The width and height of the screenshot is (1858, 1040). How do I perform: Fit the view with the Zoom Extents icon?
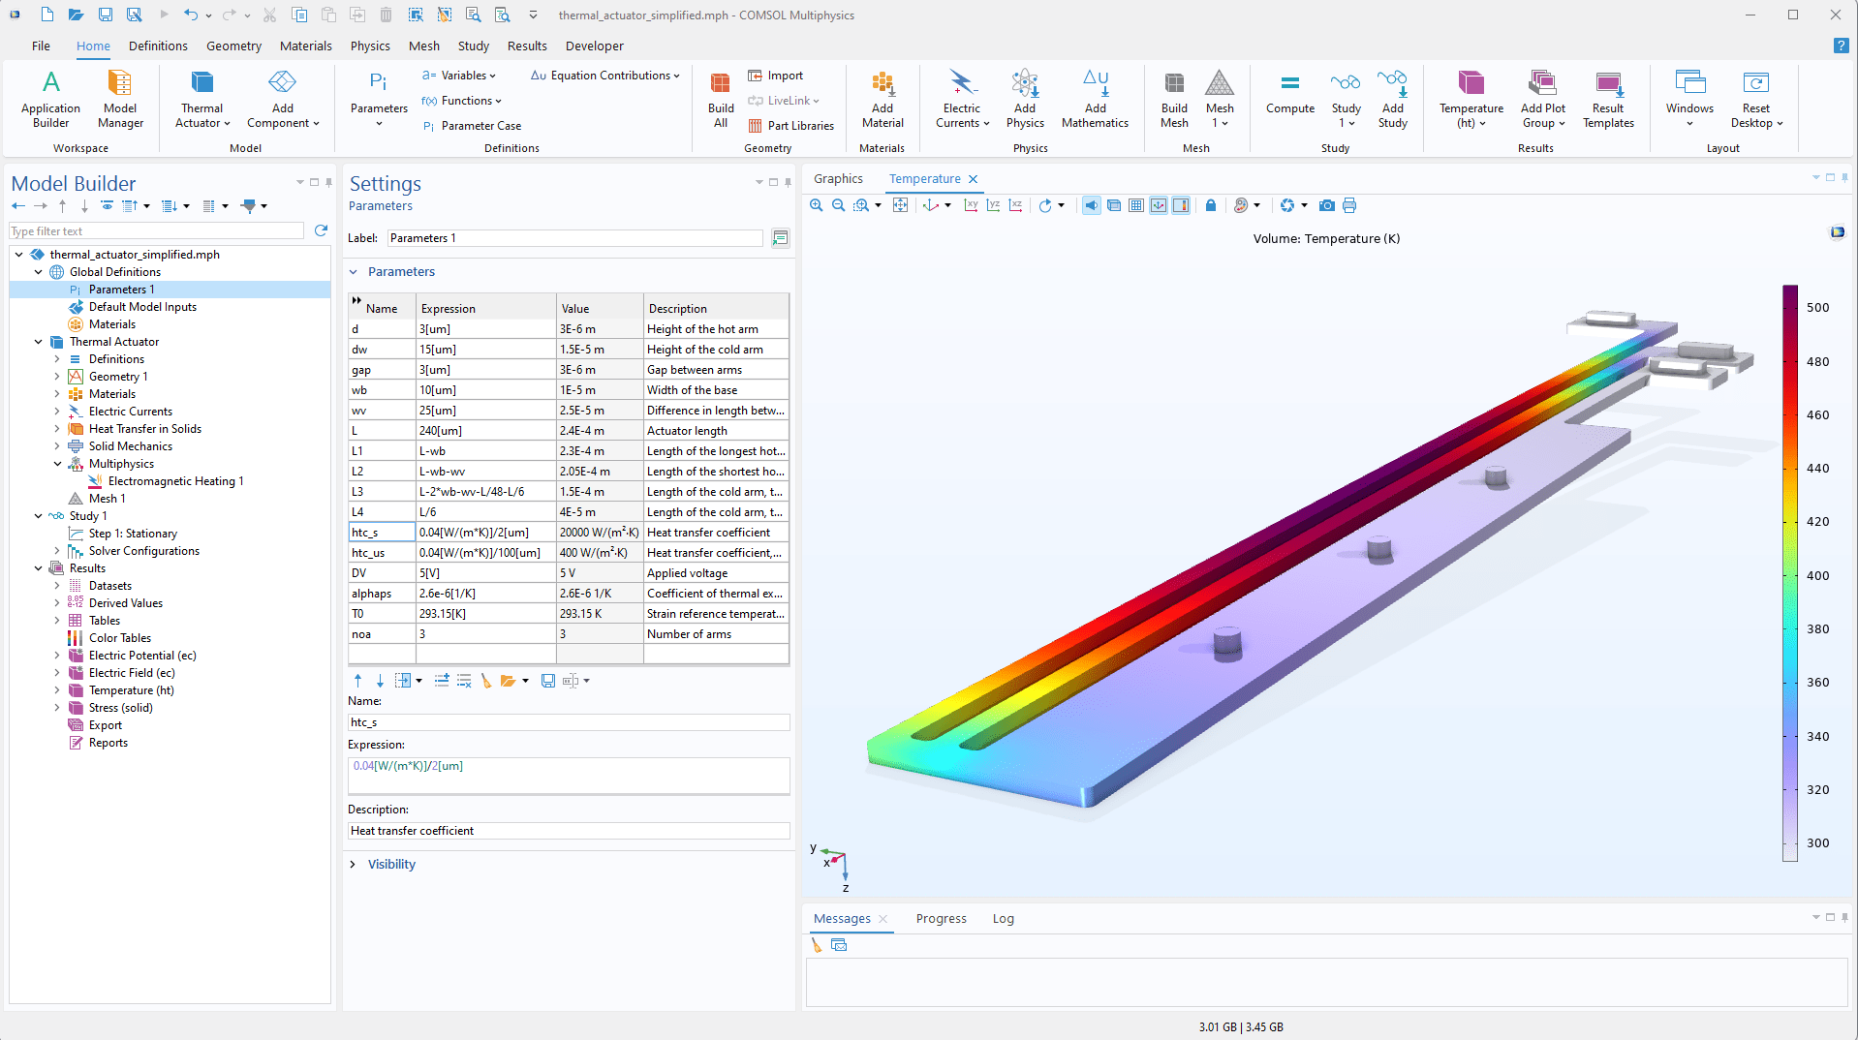[x=901, y=205]
